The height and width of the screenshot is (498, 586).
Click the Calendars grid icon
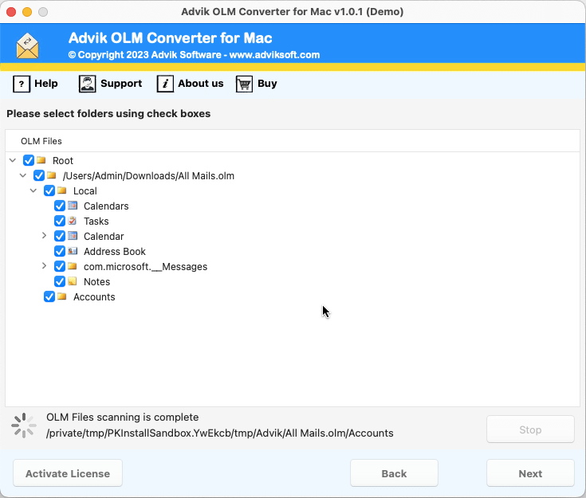pos(73,206)
